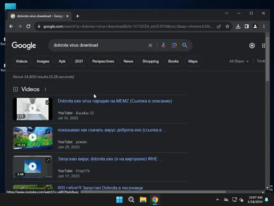Close the dobrota virus download tab
274x206 pixels.
click(67, 16)
